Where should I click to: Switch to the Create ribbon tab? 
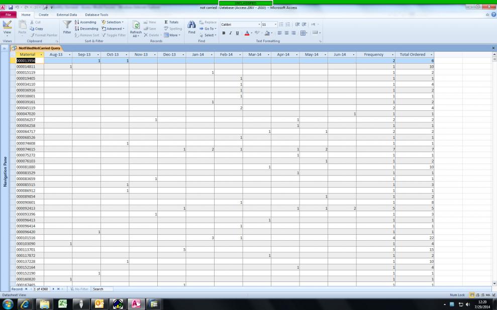click(x=43, y=15)
